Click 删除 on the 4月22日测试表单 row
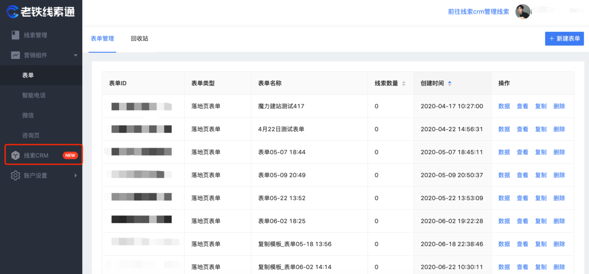 (x=559, y=129)
